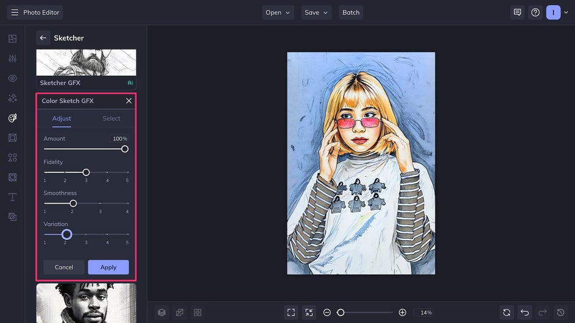Close the Color Sketch GFX panel
575x323 pixels.
point(129,101)
